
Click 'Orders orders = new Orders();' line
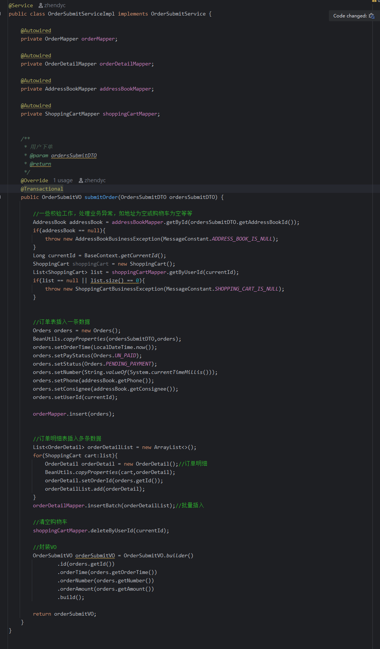(77, 330)
